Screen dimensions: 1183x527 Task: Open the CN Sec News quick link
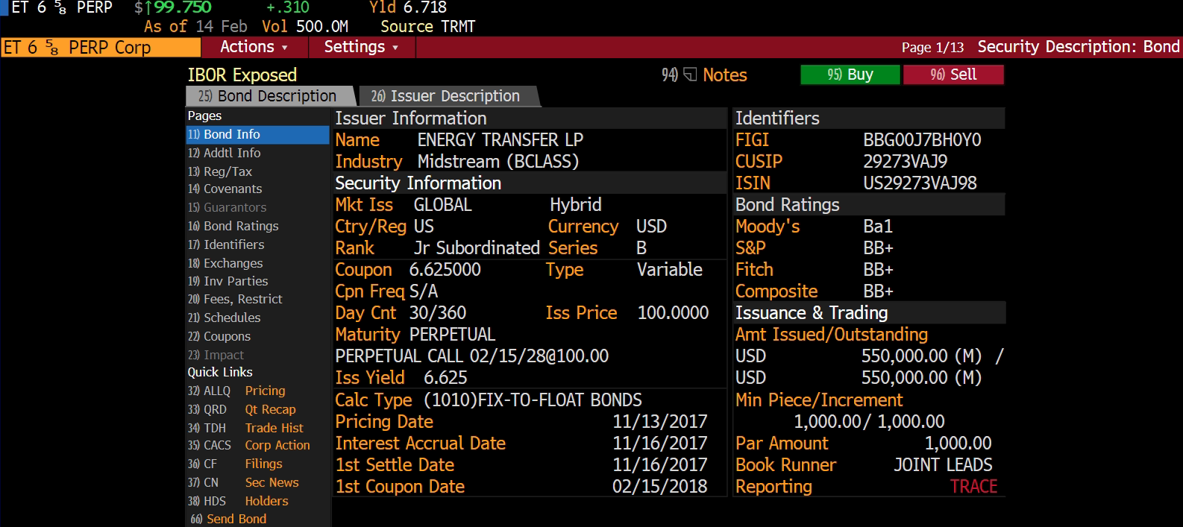[x=243, y=482]
